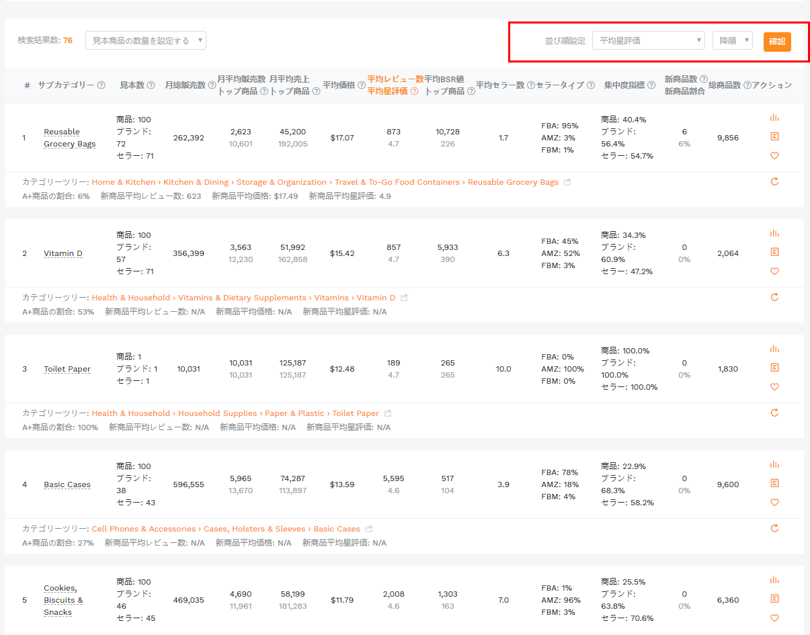Image resolution: width=810 pixels, height=635 pixels.
Task: Refresh data for Toilet Paper row
Action: pos(774,413)
